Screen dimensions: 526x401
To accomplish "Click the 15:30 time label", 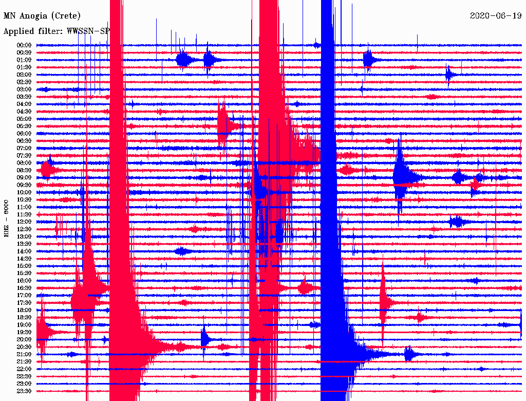I will [x=24, y=274].
